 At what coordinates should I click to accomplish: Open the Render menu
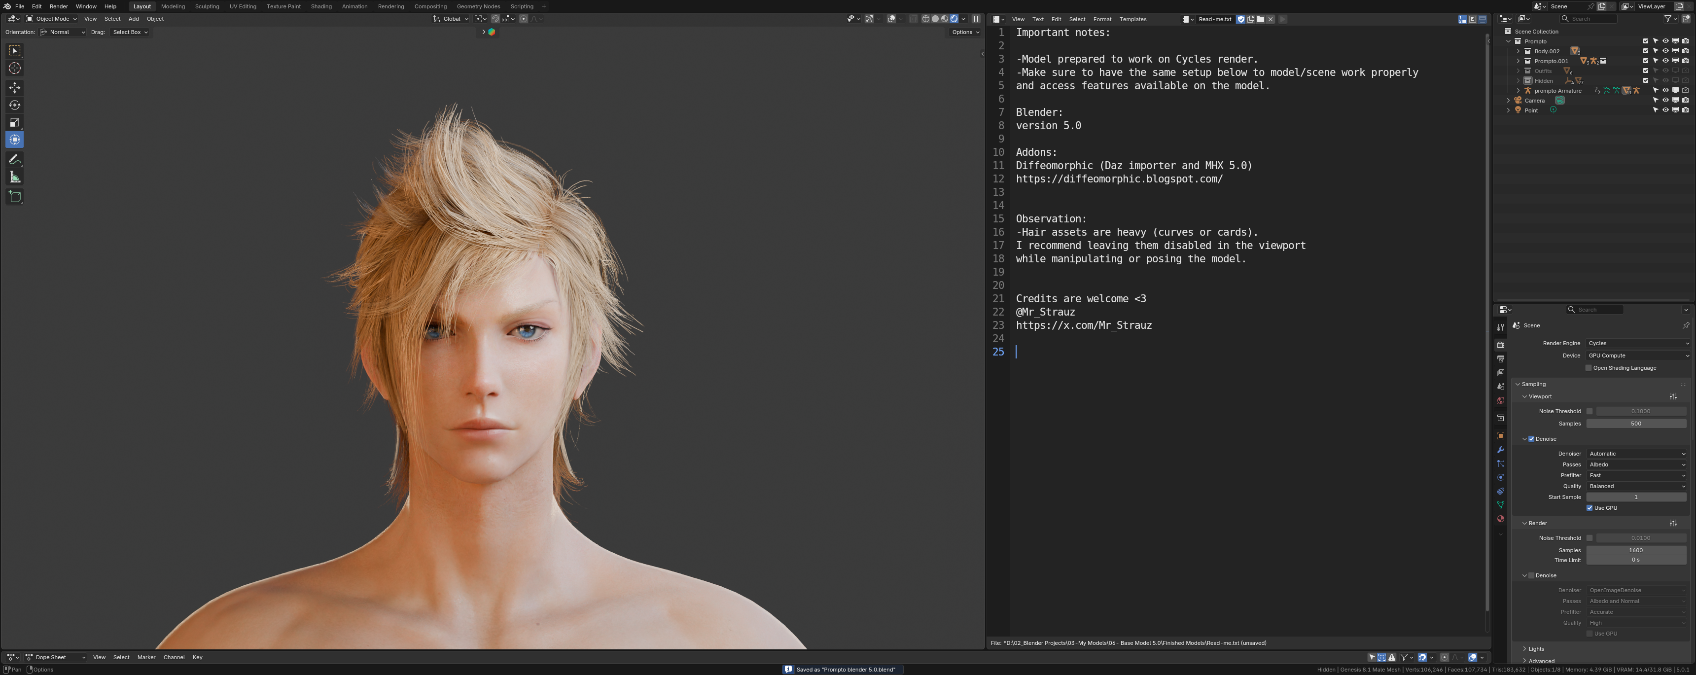(x=59, y=6)
